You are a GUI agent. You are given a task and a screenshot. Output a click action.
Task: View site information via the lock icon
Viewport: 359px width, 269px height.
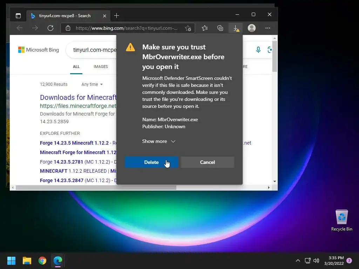(x=68, y=28)
